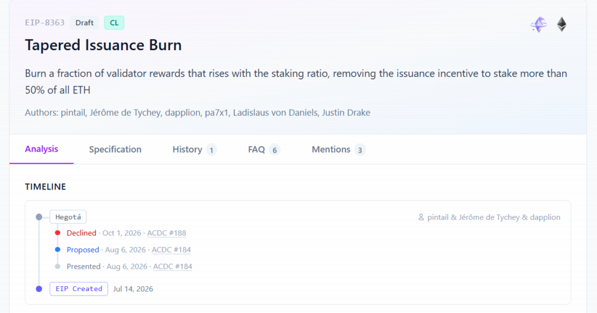Click the EIP-8363 identifier text
The image size is (597, 313).
(45, 23)
